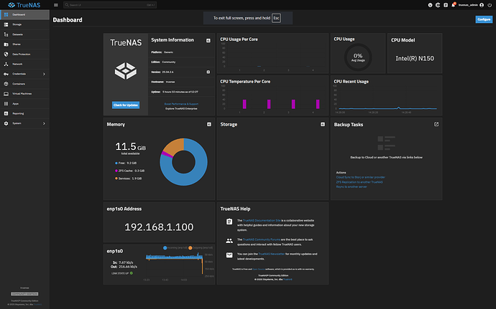Click the Out: 216.66 kb/s value

pyautogui.click(x=124, y=267)
